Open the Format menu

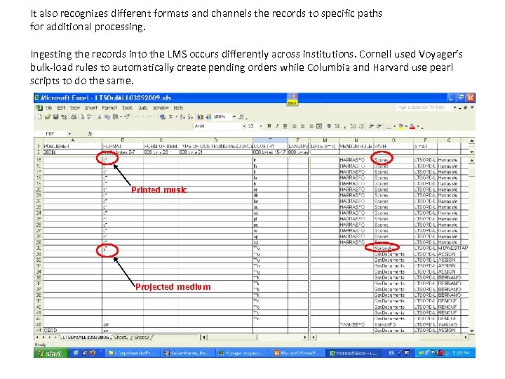click(x=109, y=108)
